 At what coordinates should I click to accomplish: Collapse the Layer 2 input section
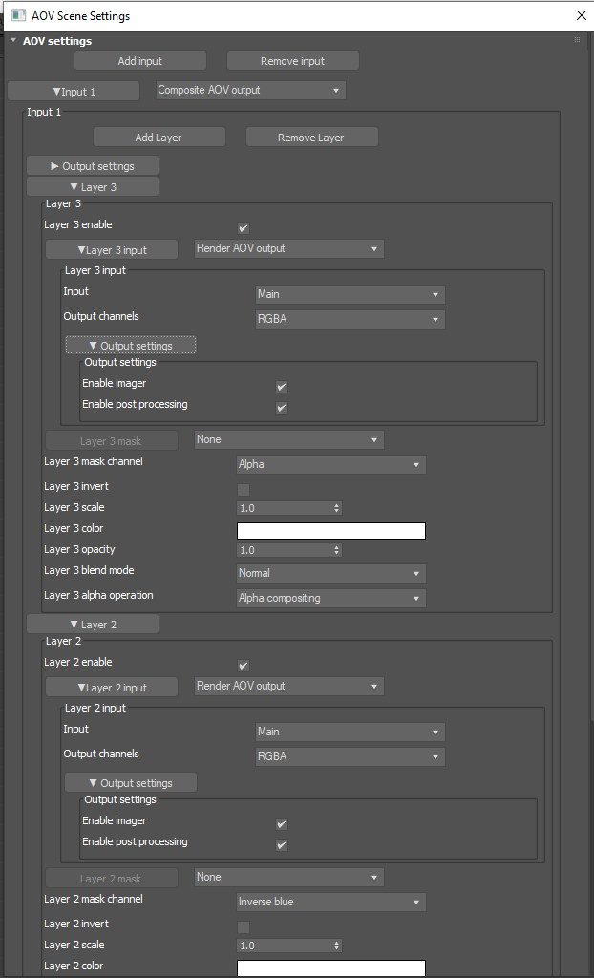(112, 688)
